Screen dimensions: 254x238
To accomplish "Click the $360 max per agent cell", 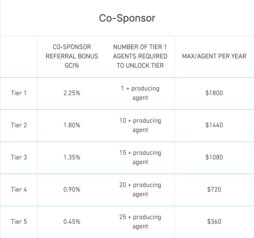I will (214, 222).
